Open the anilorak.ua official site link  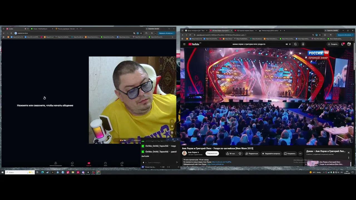pyautogui.click(x=216, y=164)
